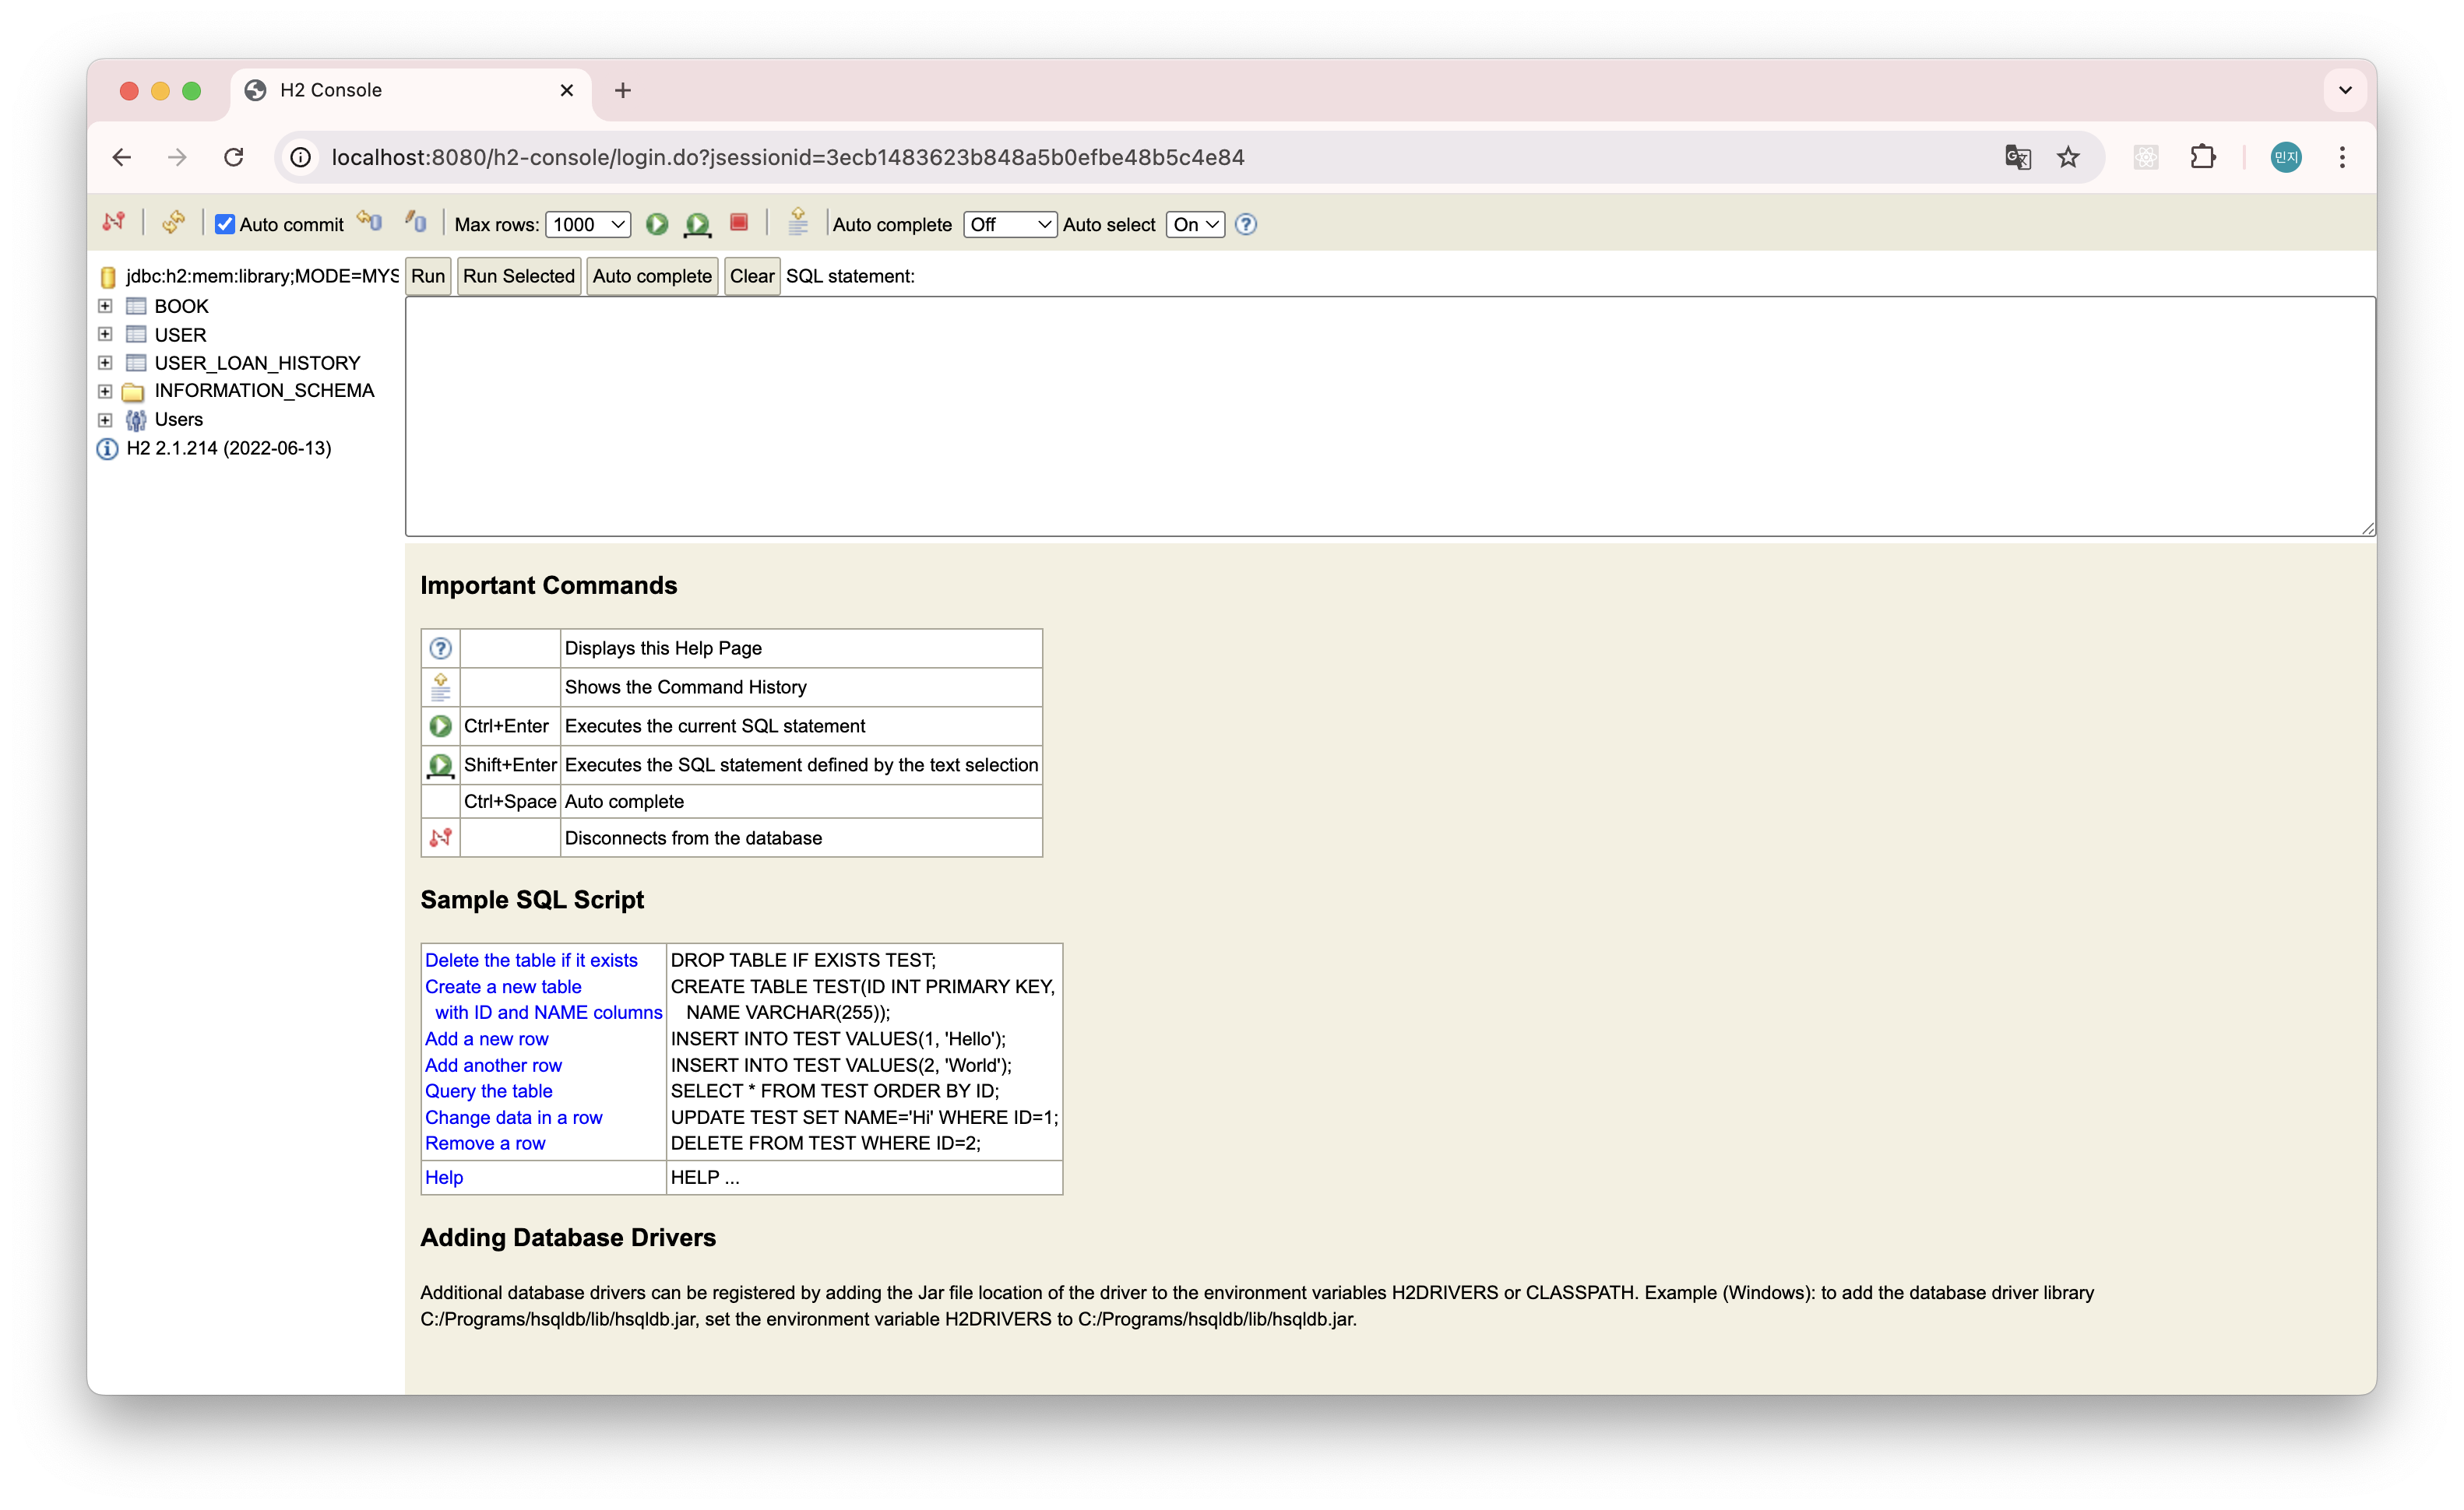Open the Max rows dropdown
2464x1510 pixels.
point(588,225)
